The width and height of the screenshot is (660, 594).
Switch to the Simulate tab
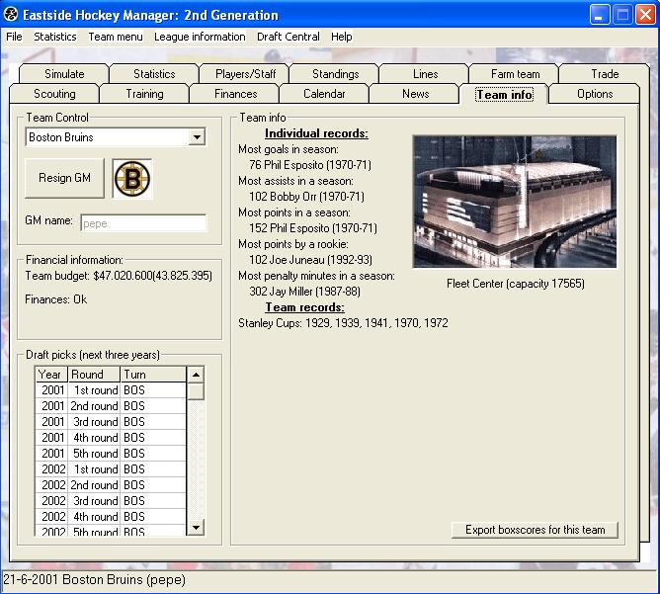pos(64,74)
